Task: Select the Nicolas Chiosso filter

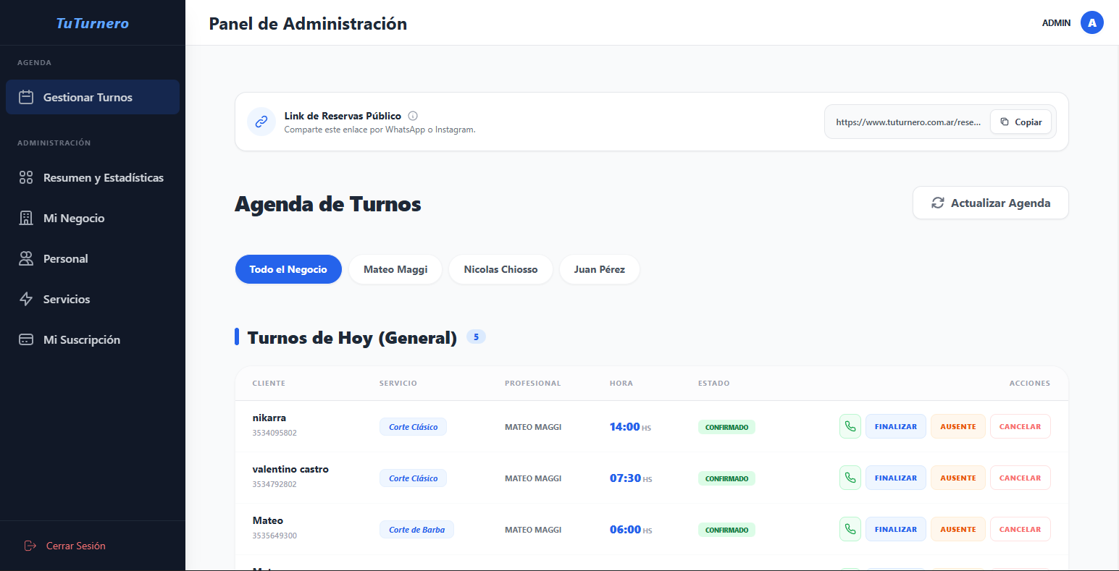Action: [x=500, y=268]
